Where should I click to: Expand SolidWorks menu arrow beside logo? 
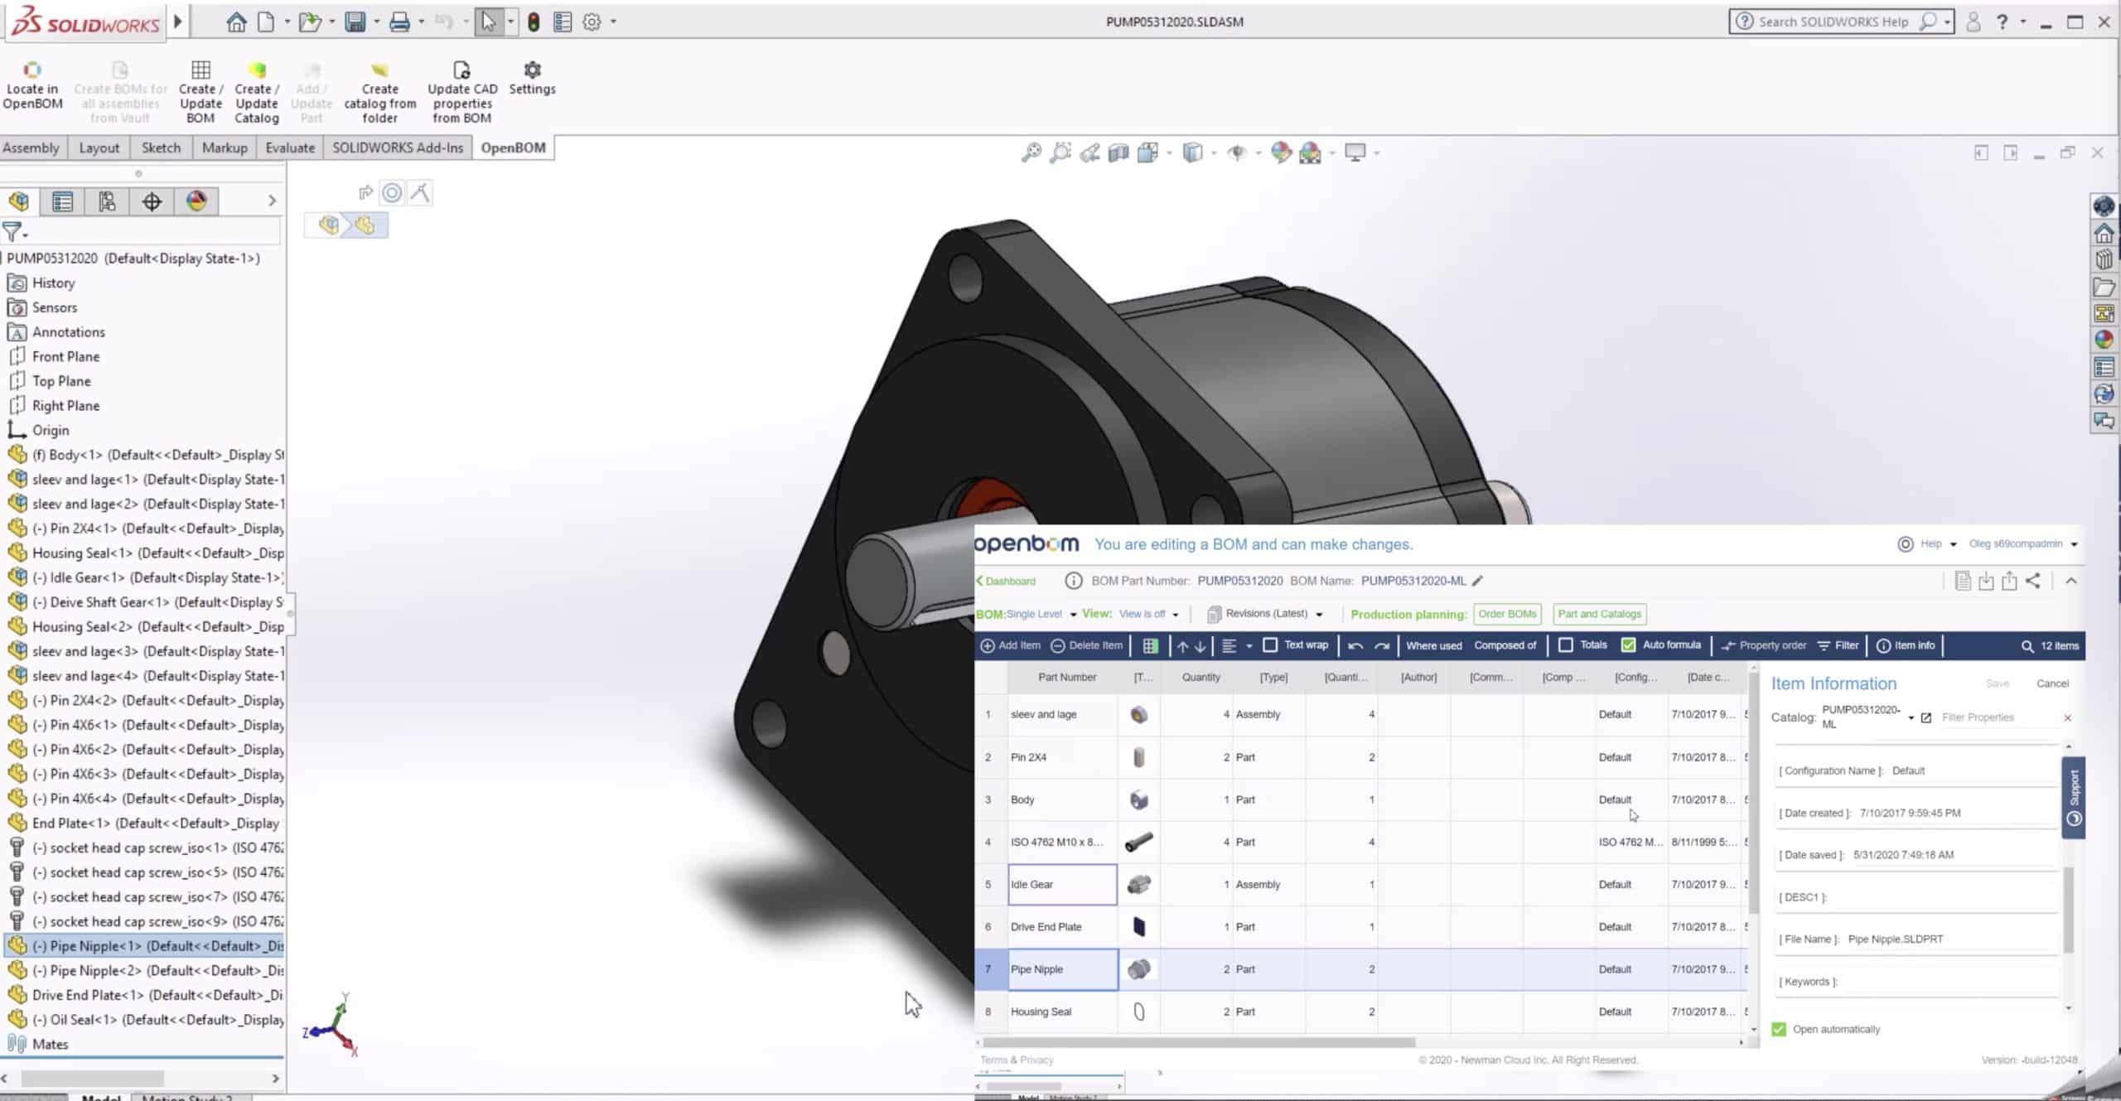(177, 22)
